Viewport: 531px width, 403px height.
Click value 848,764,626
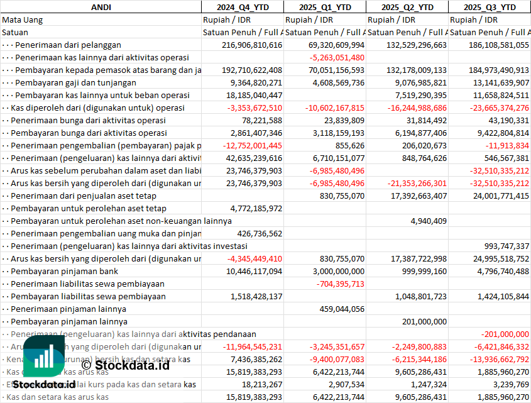pos(424,158)
